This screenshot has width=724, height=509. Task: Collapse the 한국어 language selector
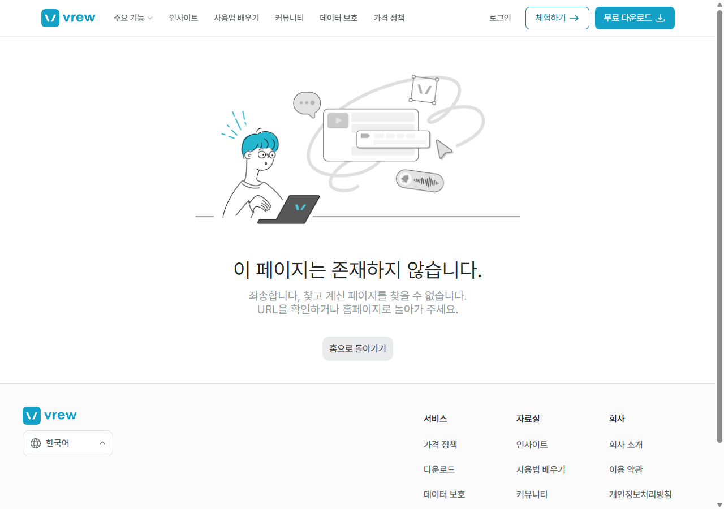click(102, 443)
